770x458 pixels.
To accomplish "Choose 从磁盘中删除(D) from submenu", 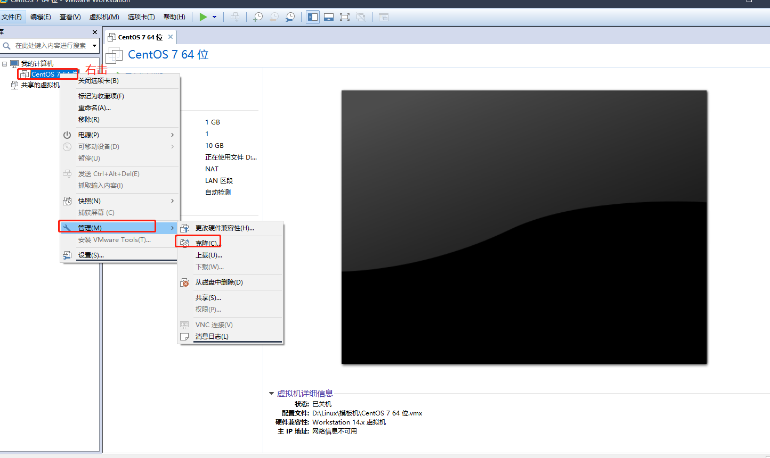I will point(230,282).
